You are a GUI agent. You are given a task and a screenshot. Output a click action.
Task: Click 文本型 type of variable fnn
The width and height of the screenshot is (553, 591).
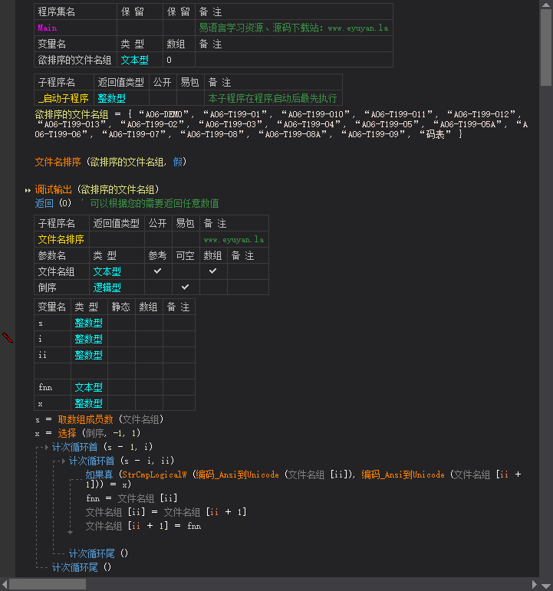click(x=89, y=387)
